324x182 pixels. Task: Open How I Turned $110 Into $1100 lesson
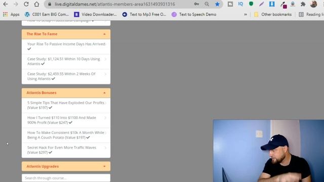(x=66, y=120)
